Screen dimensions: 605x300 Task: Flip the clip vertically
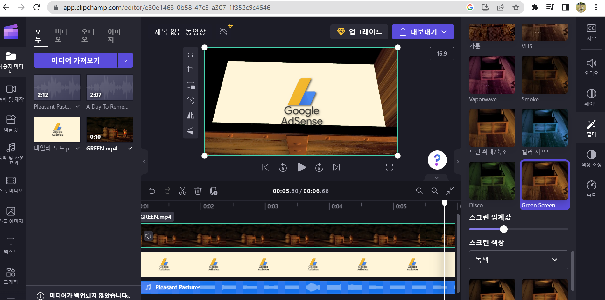tap(191, 130)
